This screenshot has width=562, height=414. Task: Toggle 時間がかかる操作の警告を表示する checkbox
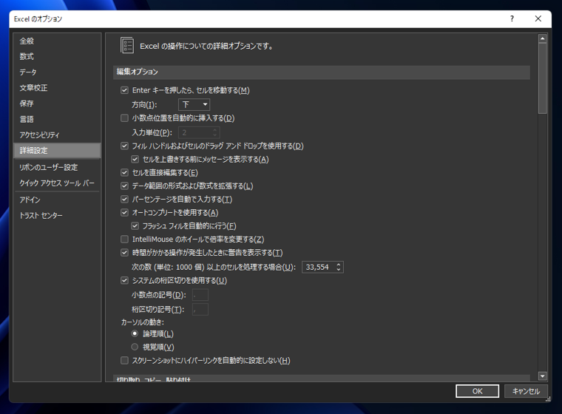[124, 253]
